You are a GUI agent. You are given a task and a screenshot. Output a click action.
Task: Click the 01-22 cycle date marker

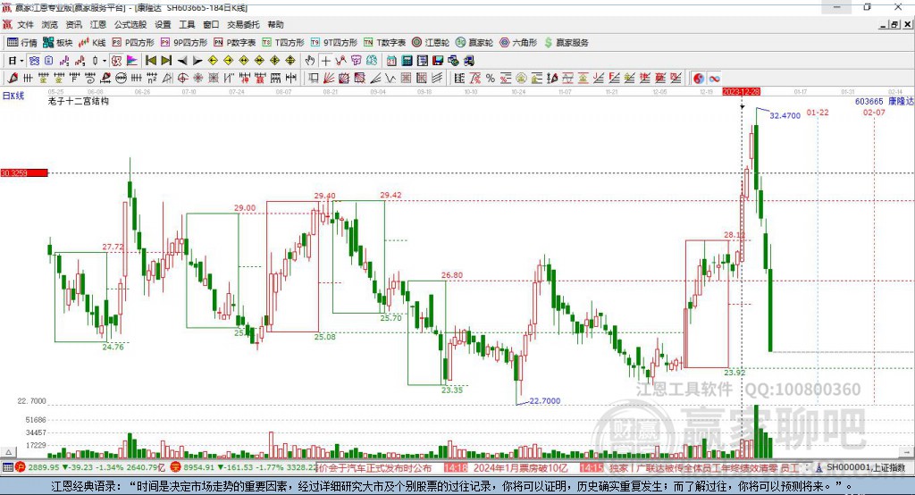(x=818, y=112)
